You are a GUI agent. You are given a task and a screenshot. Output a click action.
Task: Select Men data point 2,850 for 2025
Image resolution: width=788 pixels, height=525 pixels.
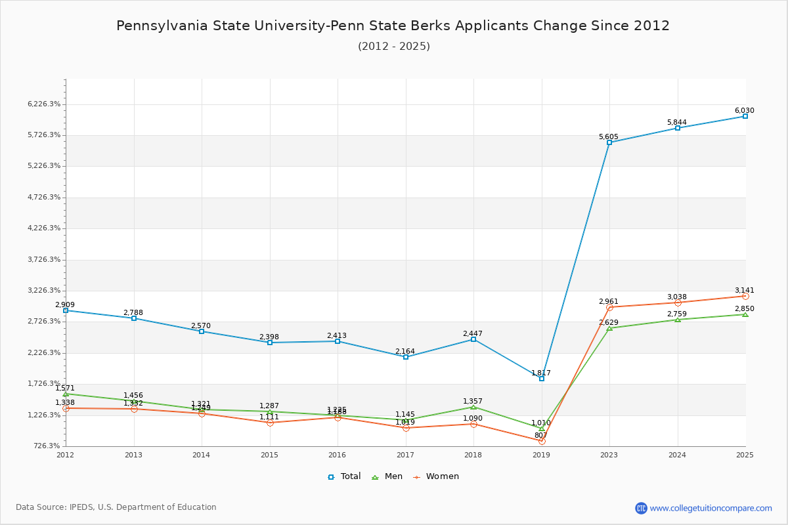pyautogui.click(x=745, y=314)
